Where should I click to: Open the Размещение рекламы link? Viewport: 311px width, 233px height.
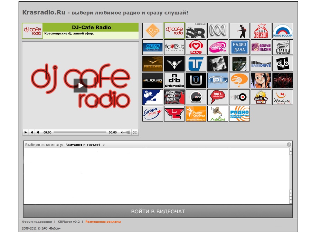103,222
